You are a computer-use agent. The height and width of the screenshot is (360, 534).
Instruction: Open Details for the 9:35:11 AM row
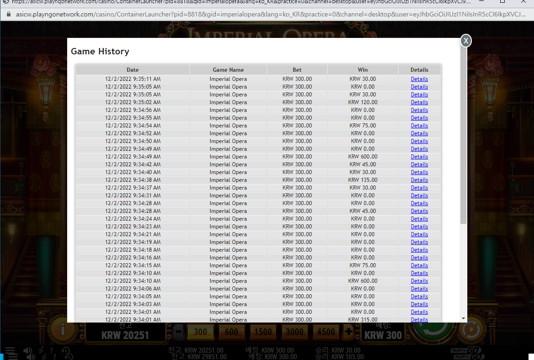click(x=419, y=79)
